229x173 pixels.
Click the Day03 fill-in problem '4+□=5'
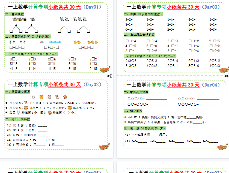pos(131,46)
